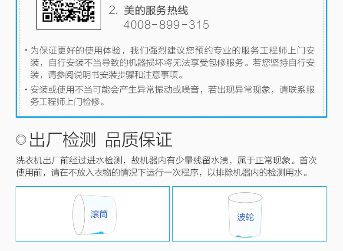The image size is (343, 251).
Task: Click the hotline number 4008-899-315
Action: (x=166, y=25)
